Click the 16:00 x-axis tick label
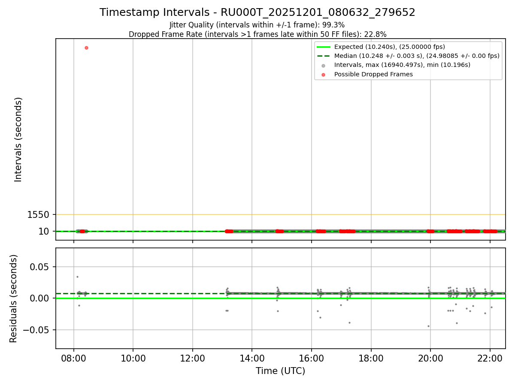The height and width of the screenshot is (386, 515). 312,358
